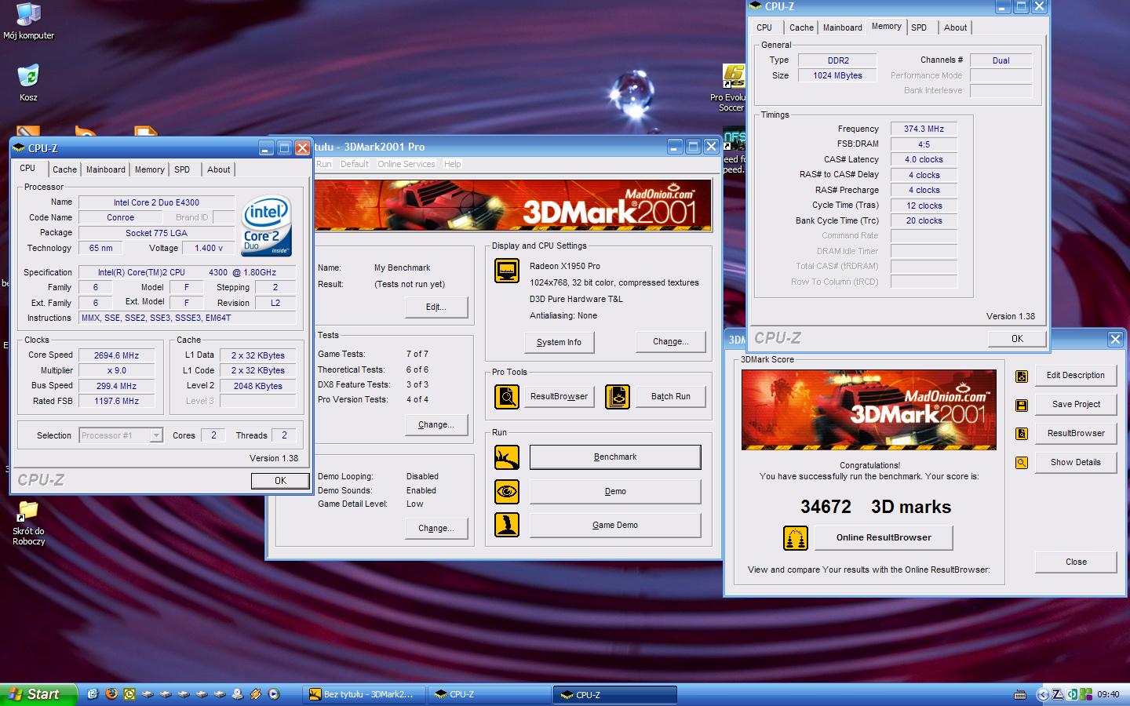The image size is (1130, 706).
Task: Click the ZoneAlarm tray icon
Action: point(1057,694)
